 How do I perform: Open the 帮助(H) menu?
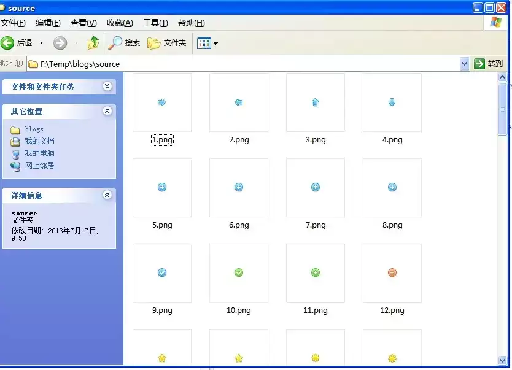click(192, 23)
